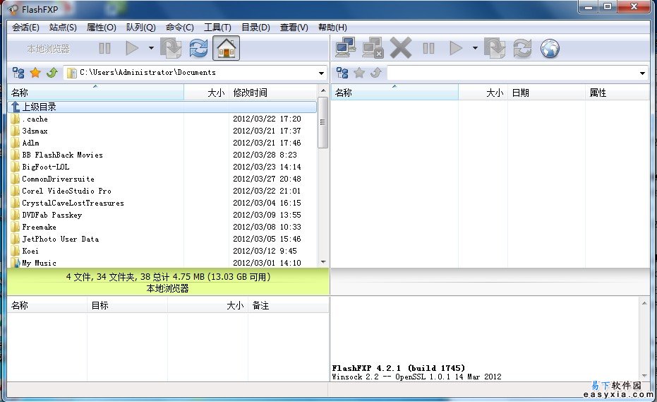
Task: Open the 命令(C) menu
Action: (x=179, y=28)
